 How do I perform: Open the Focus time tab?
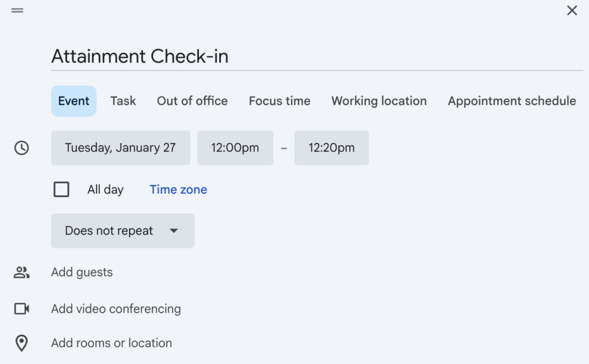pos(279,101)
